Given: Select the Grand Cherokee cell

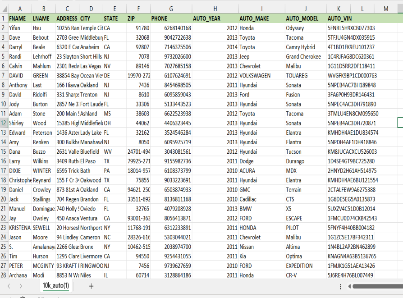Looking at the screenshot, I should pos(306,56).
